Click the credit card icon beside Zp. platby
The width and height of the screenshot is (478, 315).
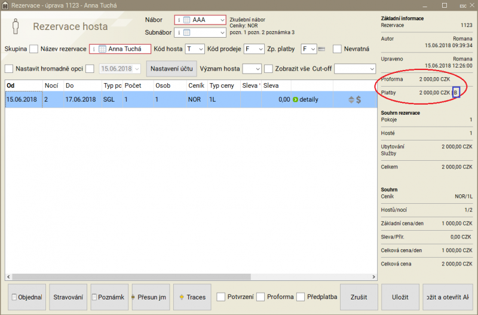[321, 49]
